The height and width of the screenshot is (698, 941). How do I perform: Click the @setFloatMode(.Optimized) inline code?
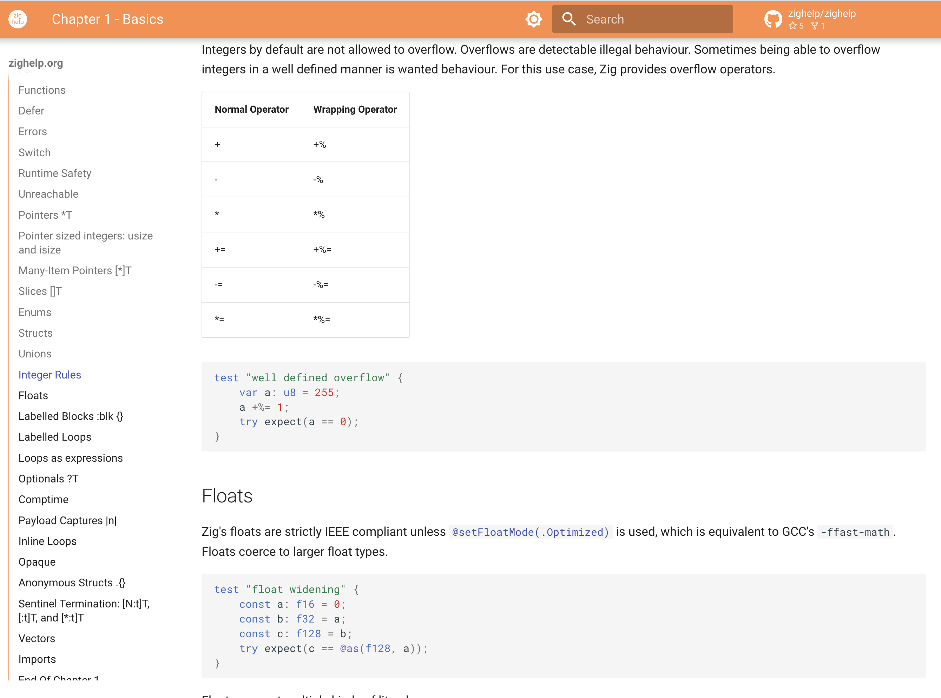point(530,532)
